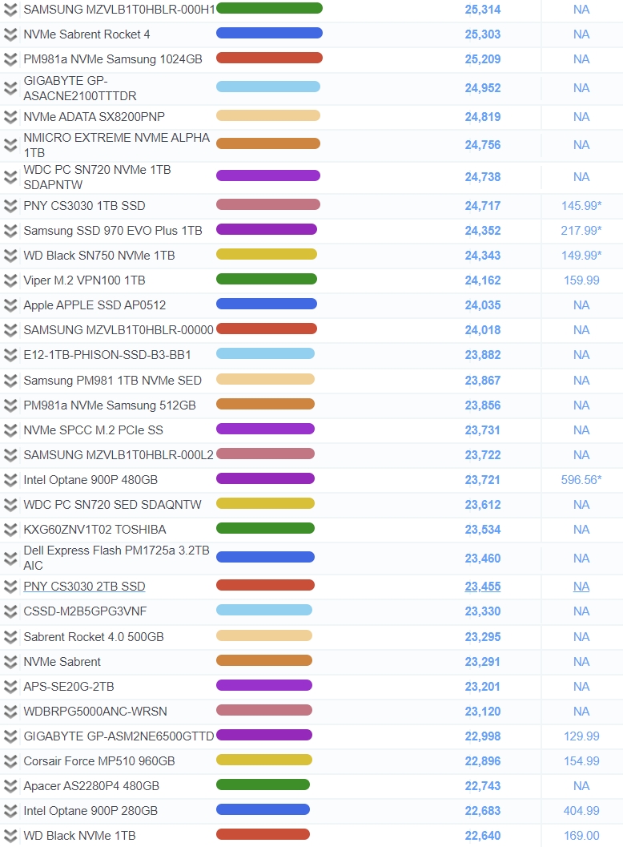Expand the SAMSUNG MZVLB1T0HBLR-000L2 row
This screenshot has width=623, height=847.
pos(10,455)
